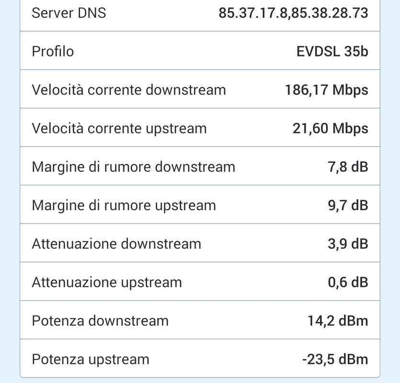This screenshot has height=383, width=400.
Task: Click the Margine di rumore upstream label
Action: tap(124, 205)
